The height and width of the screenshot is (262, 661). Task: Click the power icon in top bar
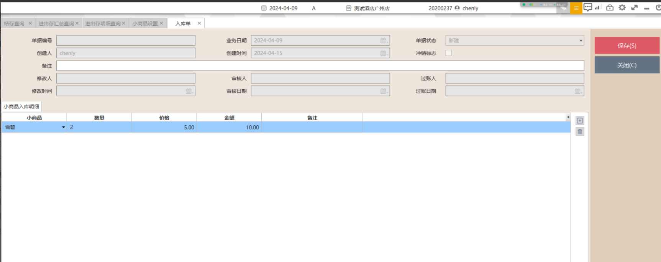(658, 8)
